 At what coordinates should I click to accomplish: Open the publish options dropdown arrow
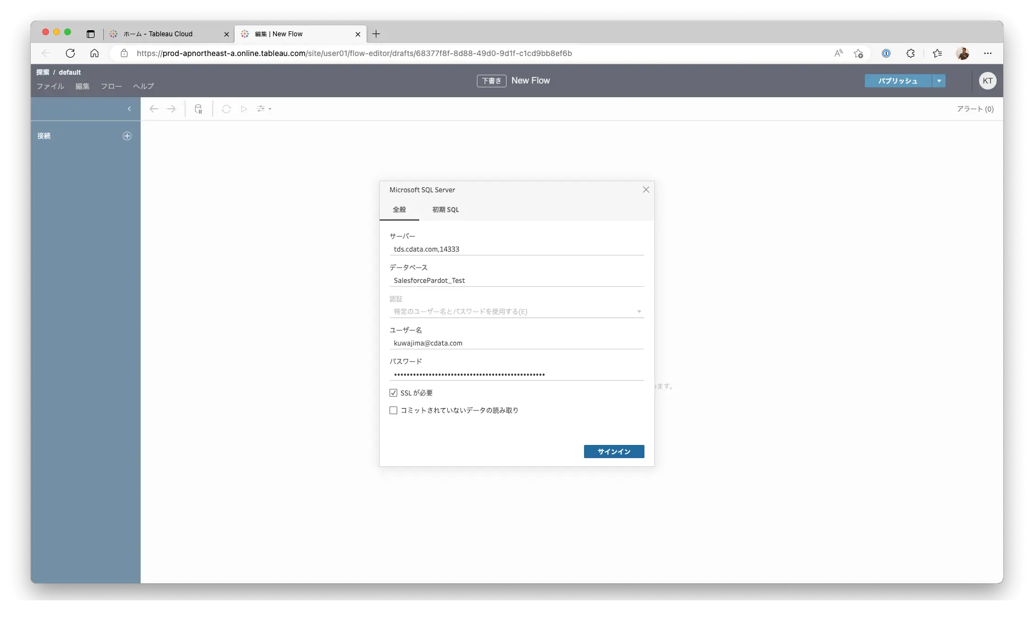click(x=939, y=81)
